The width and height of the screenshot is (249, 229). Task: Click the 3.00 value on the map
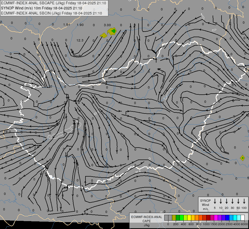(x=107, y=25)
